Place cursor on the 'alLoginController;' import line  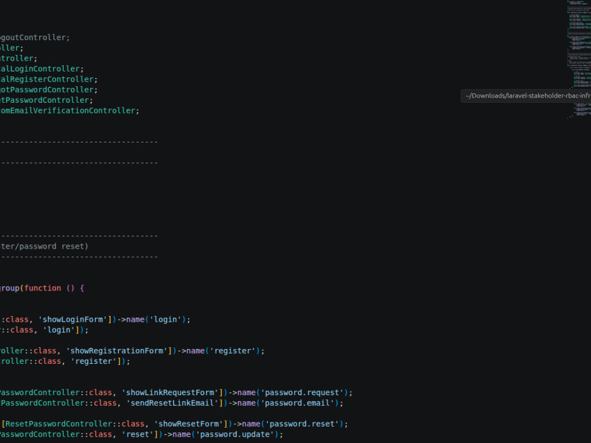[42, 69]
